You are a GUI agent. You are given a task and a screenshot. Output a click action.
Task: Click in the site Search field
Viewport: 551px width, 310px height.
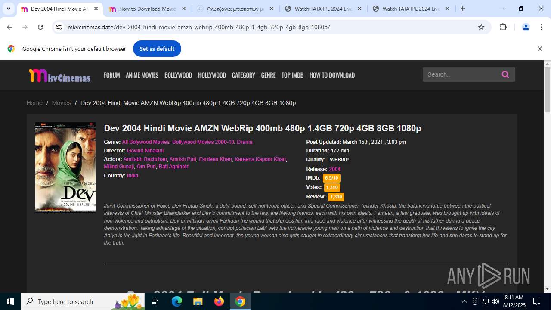tap(461, 74)
